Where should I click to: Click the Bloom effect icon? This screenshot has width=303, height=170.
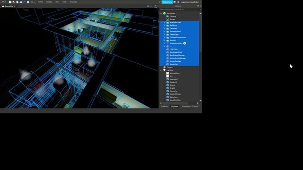168,85
